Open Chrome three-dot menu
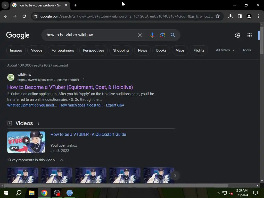 coord(258,16)
